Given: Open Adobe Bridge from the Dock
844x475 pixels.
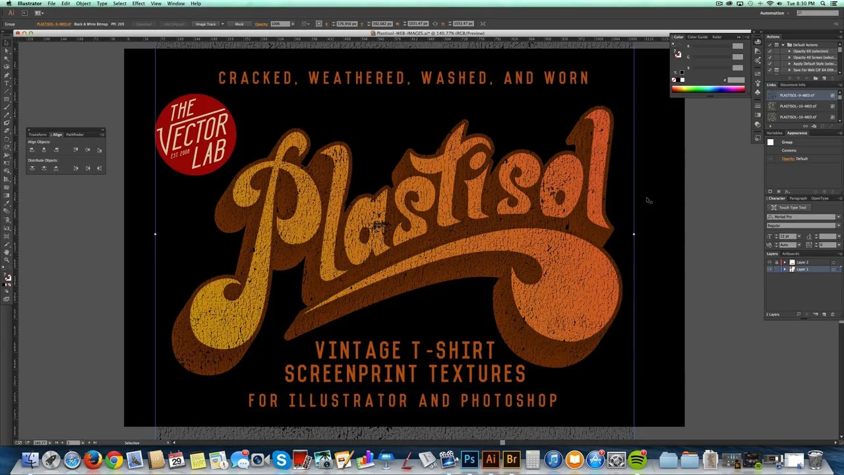Looking at the screenshot, I should coord(512,460).
